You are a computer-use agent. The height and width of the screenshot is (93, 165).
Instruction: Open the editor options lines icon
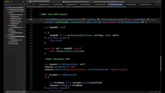click(157, 5)
